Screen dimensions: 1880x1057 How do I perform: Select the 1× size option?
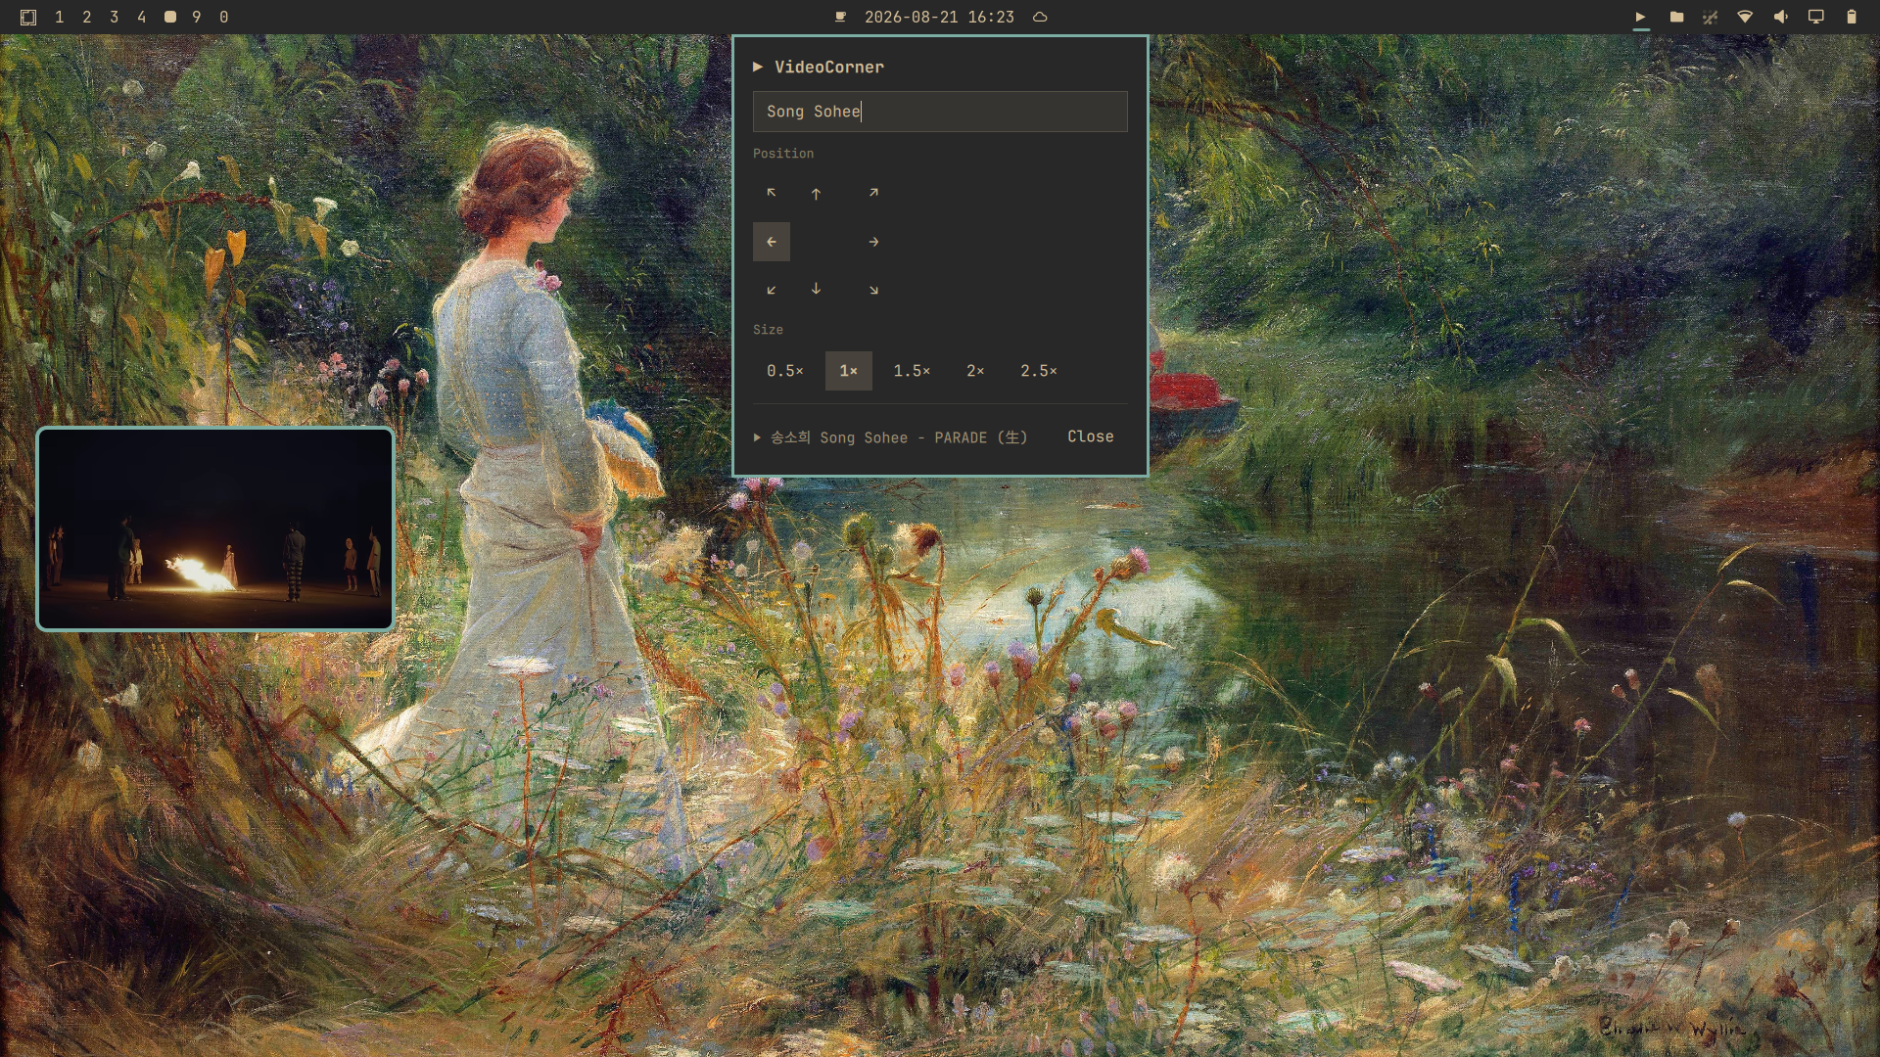point(849,371)
